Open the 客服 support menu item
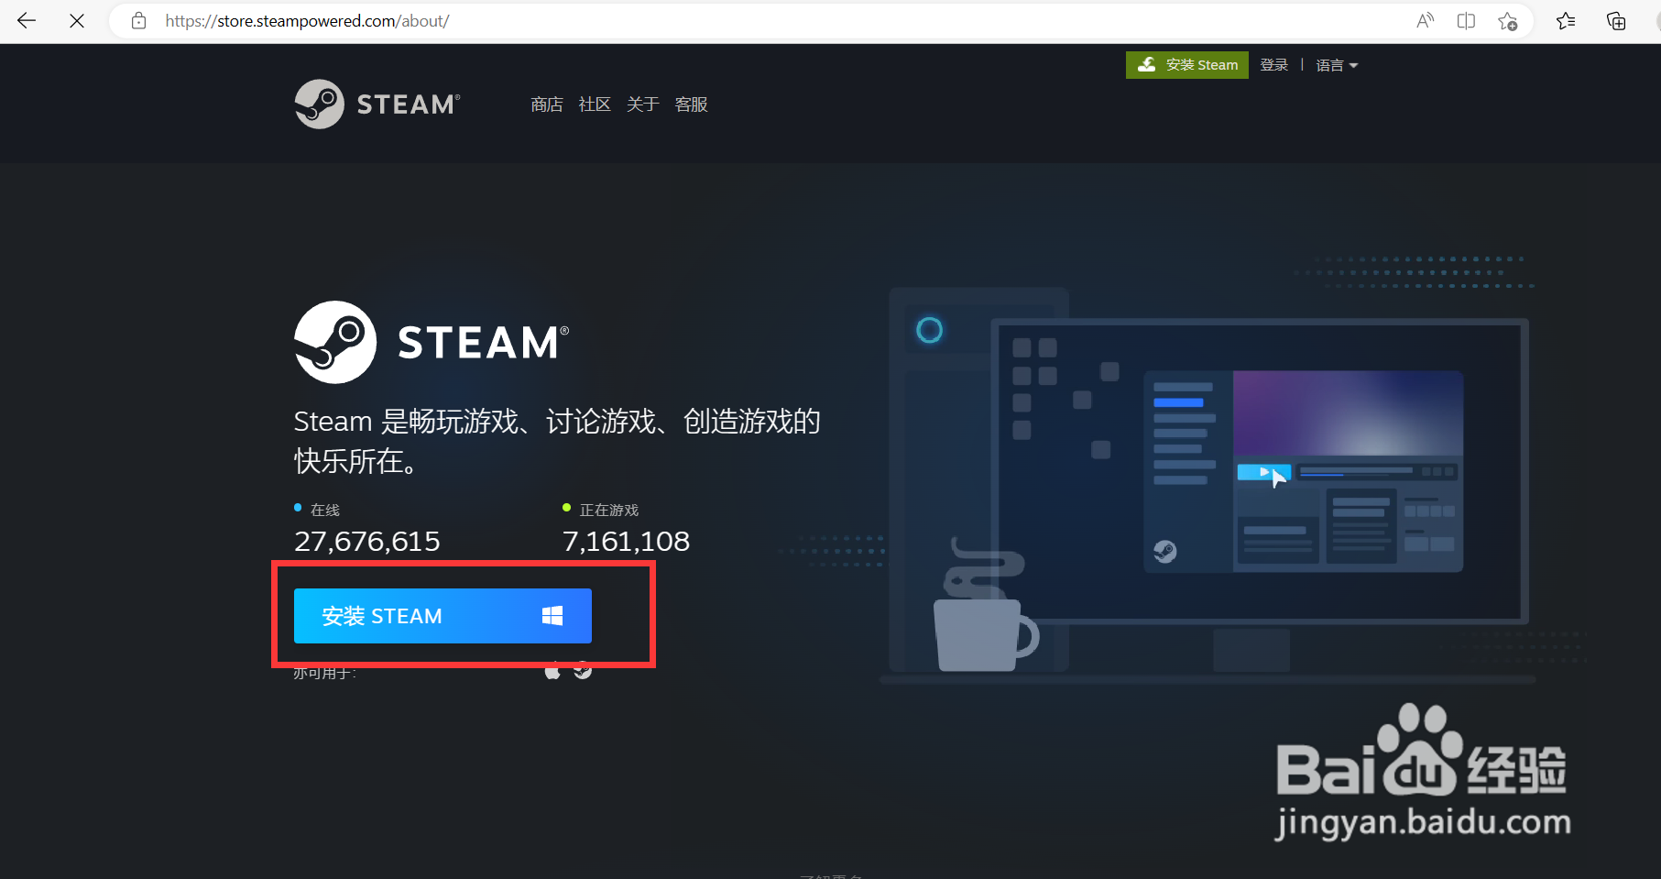The width and height of the screenshot is (1661, 879). pyautogui.click(x=692, y=104)
